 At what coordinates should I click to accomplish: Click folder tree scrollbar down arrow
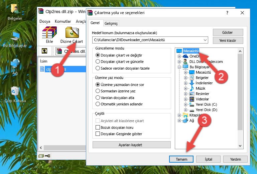click(240, 146)
